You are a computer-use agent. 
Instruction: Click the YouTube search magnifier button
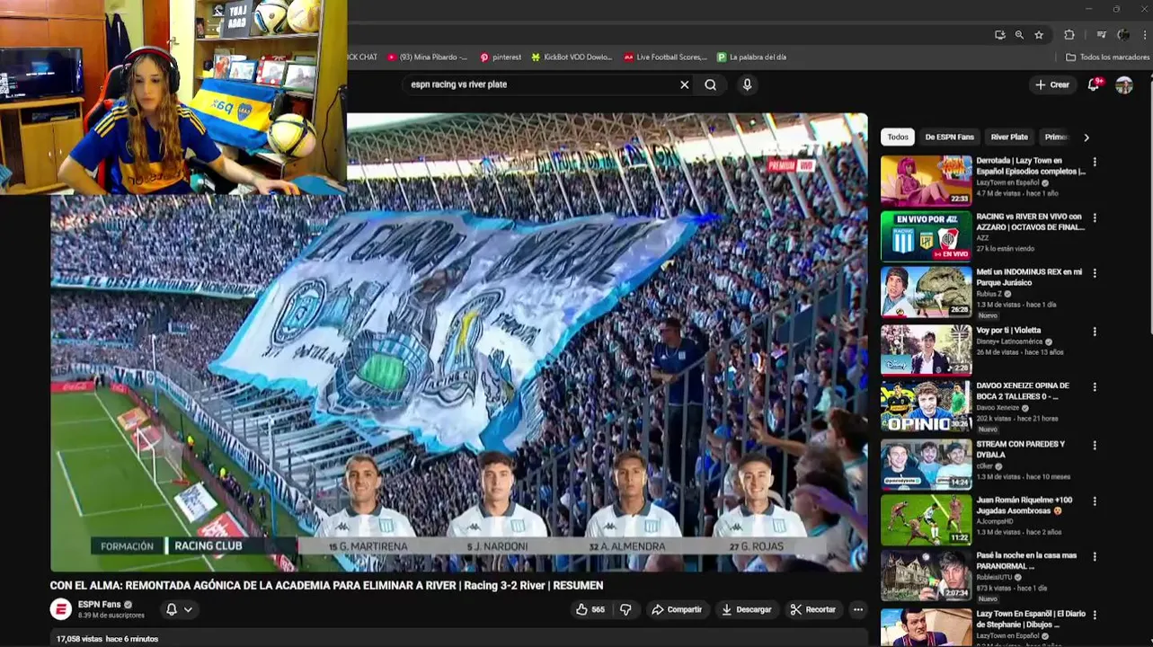click(x=711, y=84)
